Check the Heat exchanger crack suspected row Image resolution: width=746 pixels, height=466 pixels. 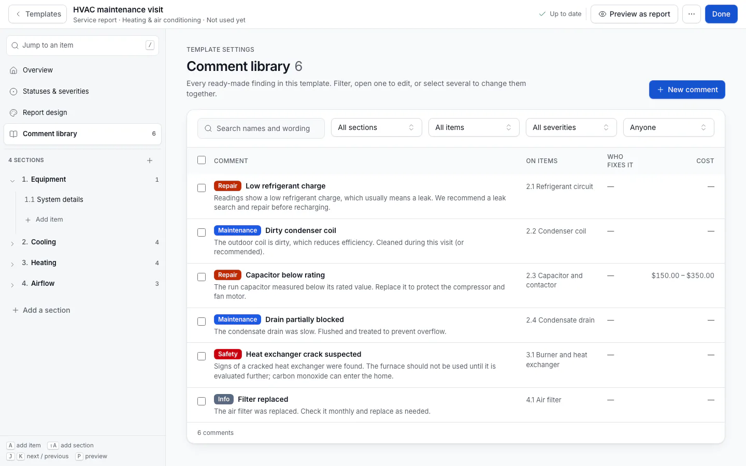[x=202, y=356]
